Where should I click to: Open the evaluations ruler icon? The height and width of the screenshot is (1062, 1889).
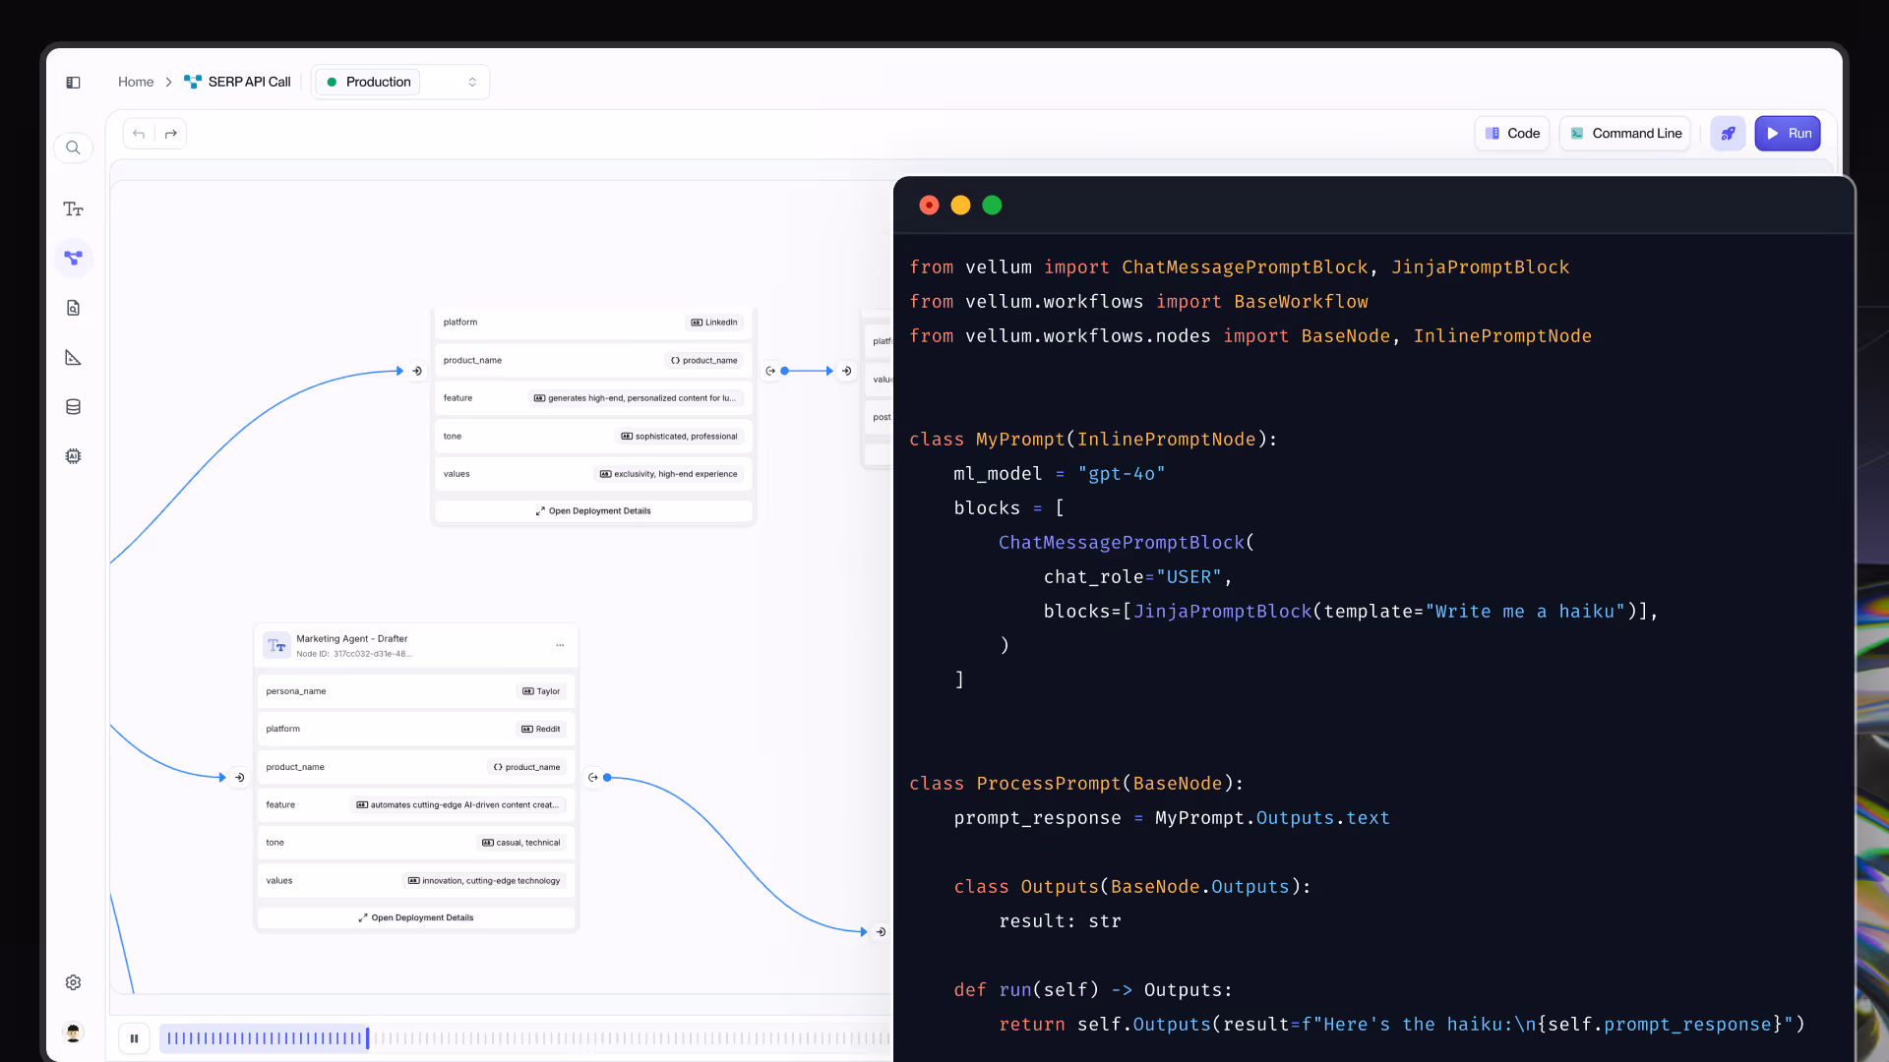73,357
